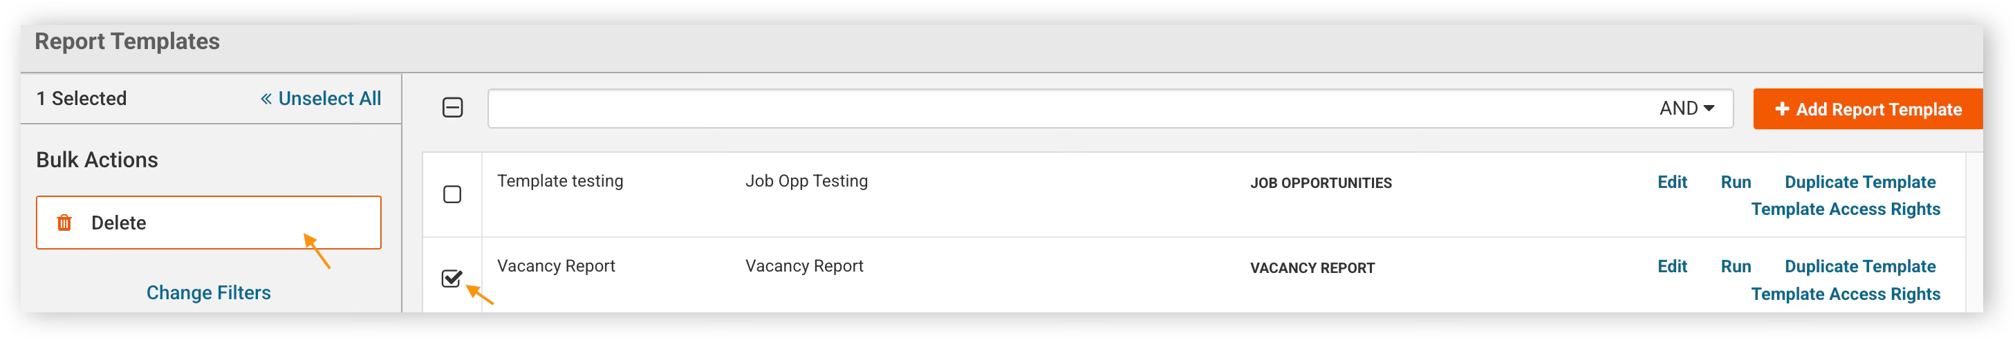Edit the Template testing report

(1671, 182)
